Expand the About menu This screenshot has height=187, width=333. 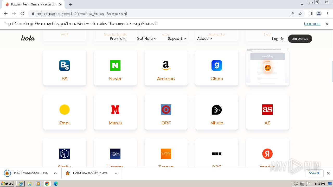click(204, 38)
